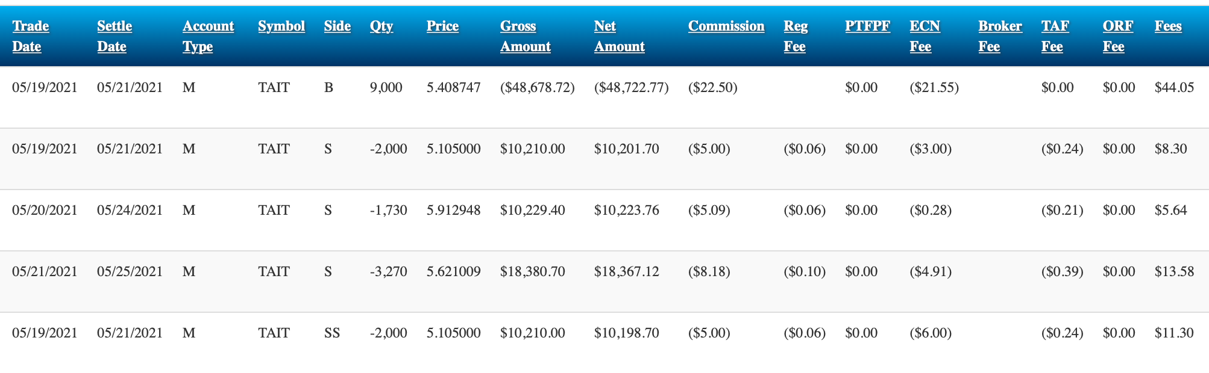Select the $18,380.70 gross amount cell
The image size is (1209, 373).
(x=532, y=272)
